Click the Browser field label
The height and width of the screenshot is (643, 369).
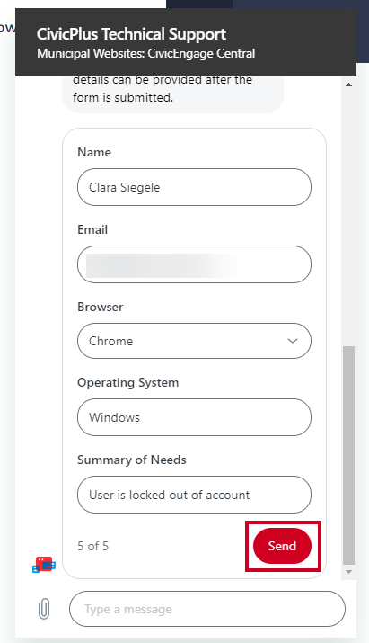click(x=100, y=307)
